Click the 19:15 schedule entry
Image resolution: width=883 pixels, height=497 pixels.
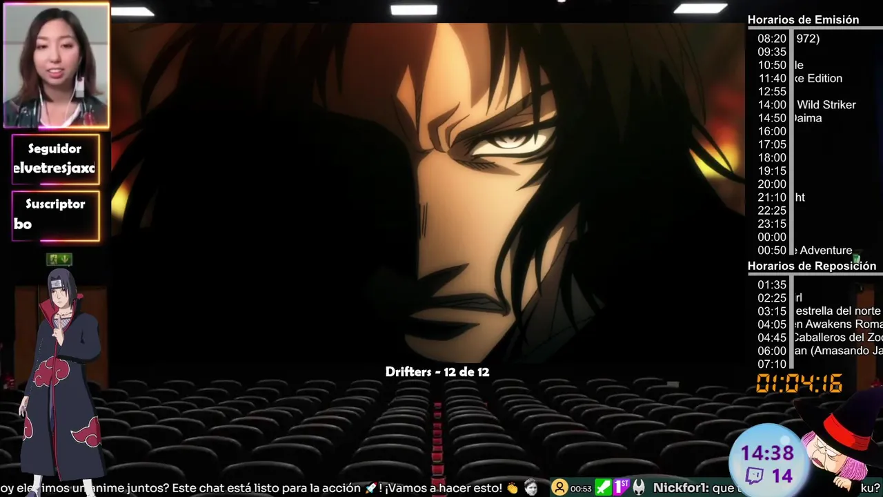click(x=772, y=170)
